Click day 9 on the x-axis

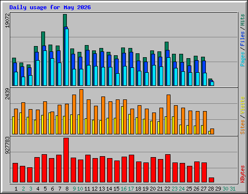pos(74,189)
